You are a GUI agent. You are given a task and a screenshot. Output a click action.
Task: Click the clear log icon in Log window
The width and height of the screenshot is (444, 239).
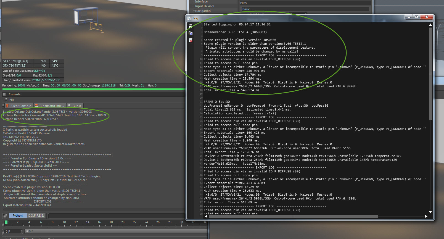(x=191, y=40)
